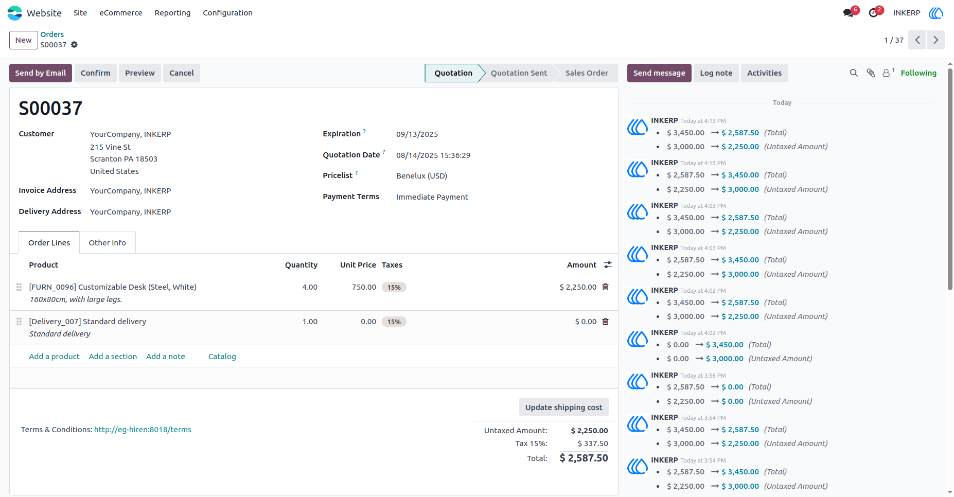Go to the next record arrow
The image size is (954, 497).
pyautogui.click(x=936, y=40)
